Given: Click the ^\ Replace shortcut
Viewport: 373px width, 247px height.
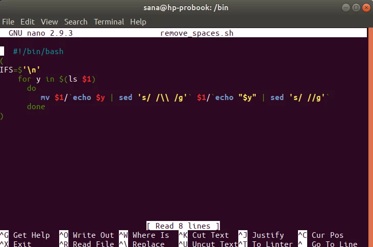Looking at the screenshot, I should [x=142, y=243].
